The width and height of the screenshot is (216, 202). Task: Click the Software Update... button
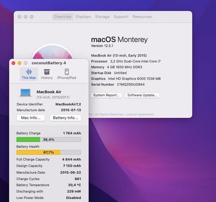point(142,95)
